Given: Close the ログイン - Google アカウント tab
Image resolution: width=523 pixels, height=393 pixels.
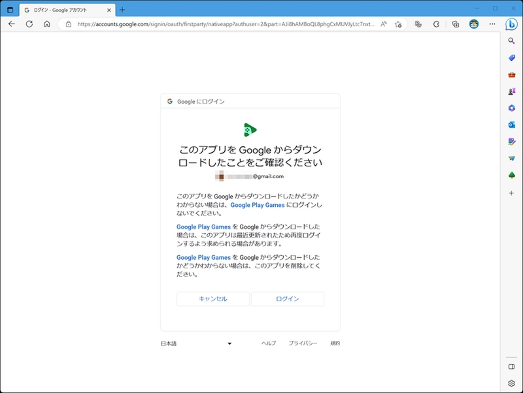Looking at the screenshot, I should point(109,10).
